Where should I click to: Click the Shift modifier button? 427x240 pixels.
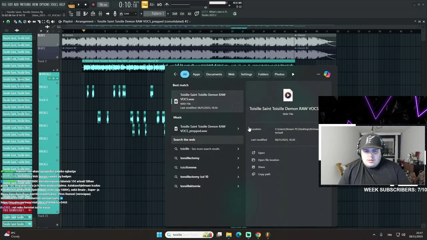175,14
